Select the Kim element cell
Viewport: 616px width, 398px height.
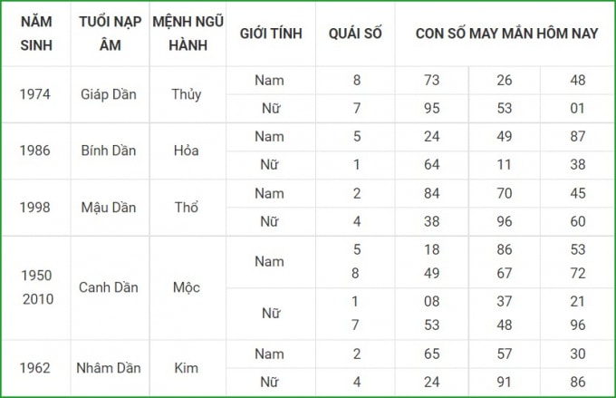(x=187, y=368)
